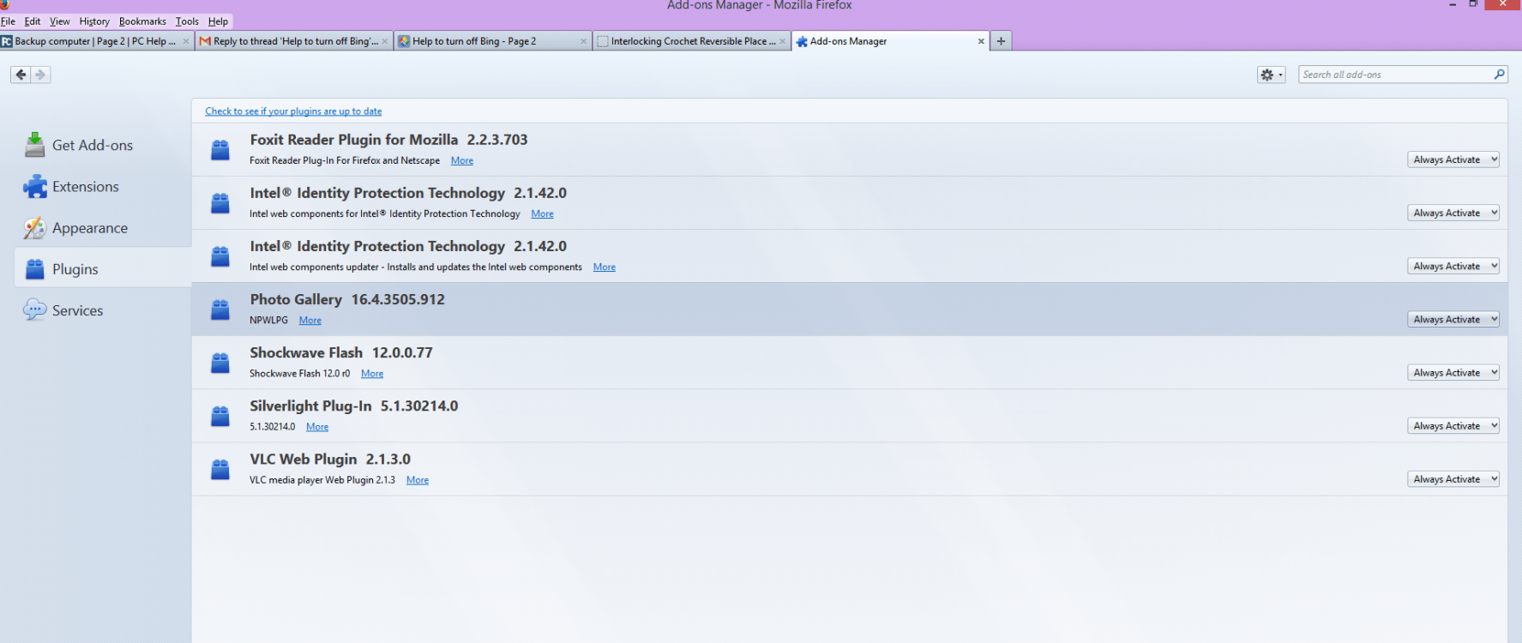Click More link for Shockwave Flash
Screen dimensions: 1522x643
tap(372, 373)
